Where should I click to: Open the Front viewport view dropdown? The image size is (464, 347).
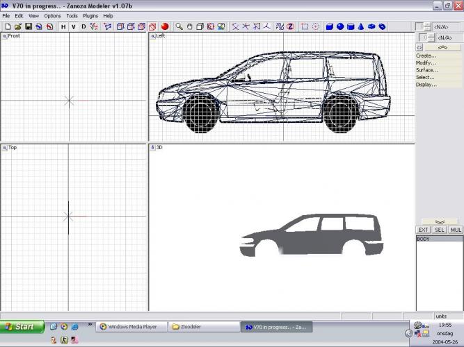coord(5,36)
